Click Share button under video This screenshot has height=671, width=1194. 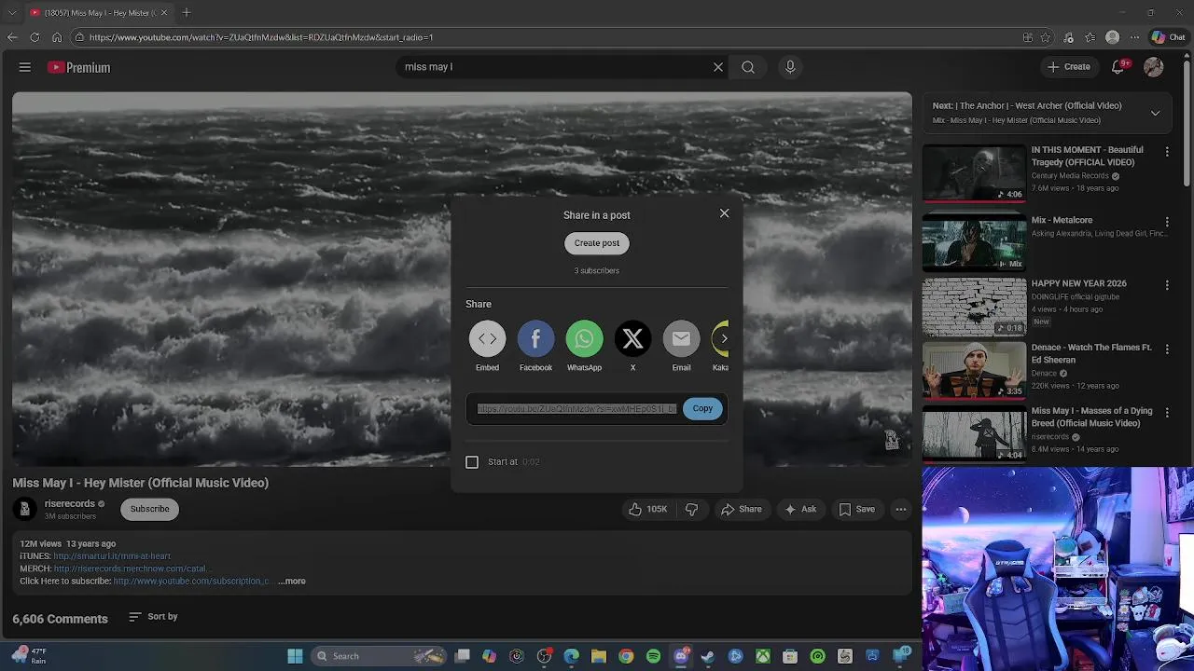coord(742,509)
